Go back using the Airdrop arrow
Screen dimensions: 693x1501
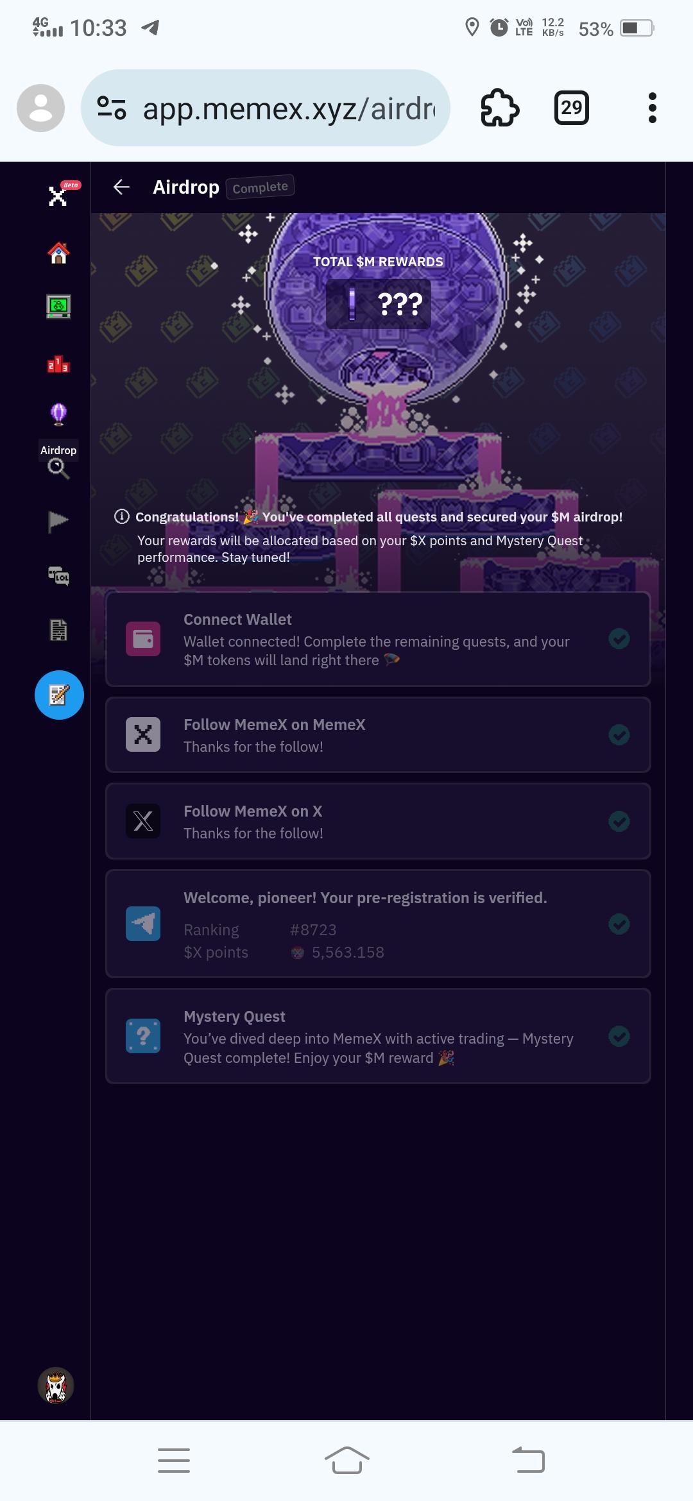121,187
